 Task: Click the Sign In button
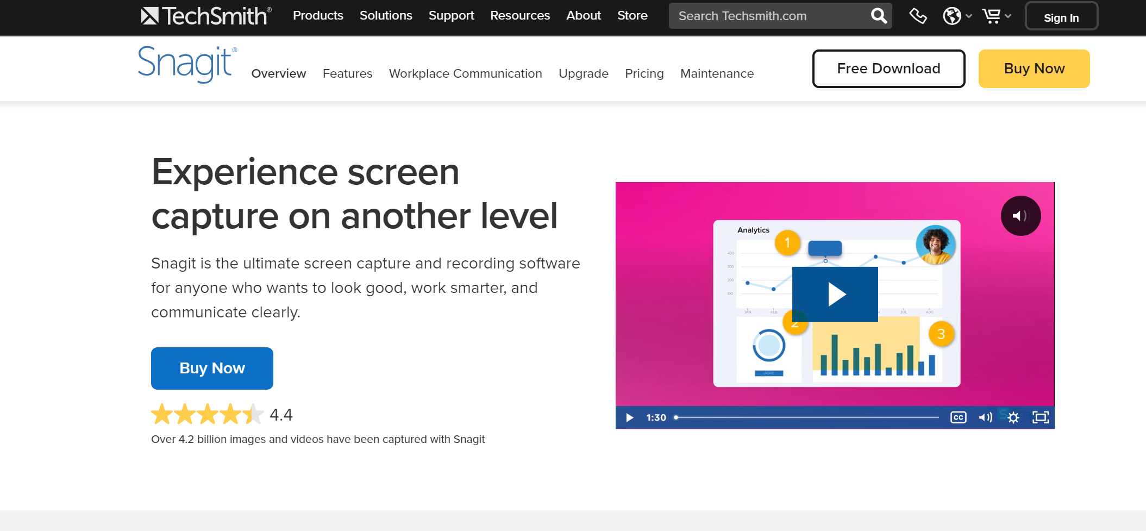(x=1061, y=16)
